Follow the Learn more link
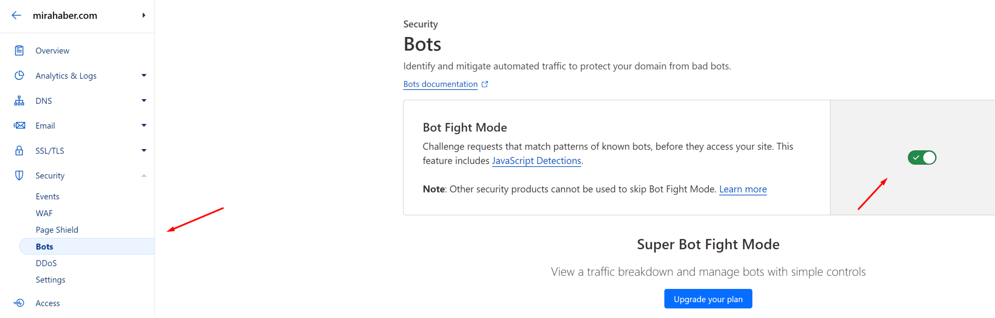The width and height of the screenshot is (995, 318). [x=743, y=189]
